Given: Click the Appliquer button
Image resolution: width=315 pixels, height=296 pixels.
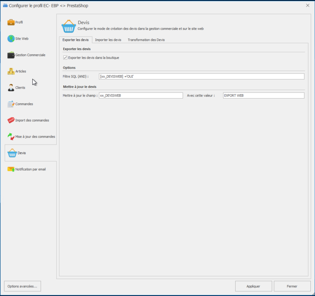Looking at the screenshot, I should [x=253, y=286].
